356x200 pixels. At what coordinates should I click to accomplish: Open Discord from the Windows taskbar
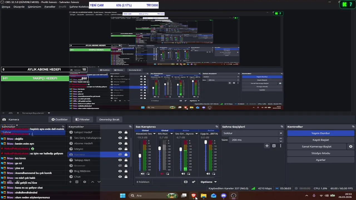pos(224,196)
